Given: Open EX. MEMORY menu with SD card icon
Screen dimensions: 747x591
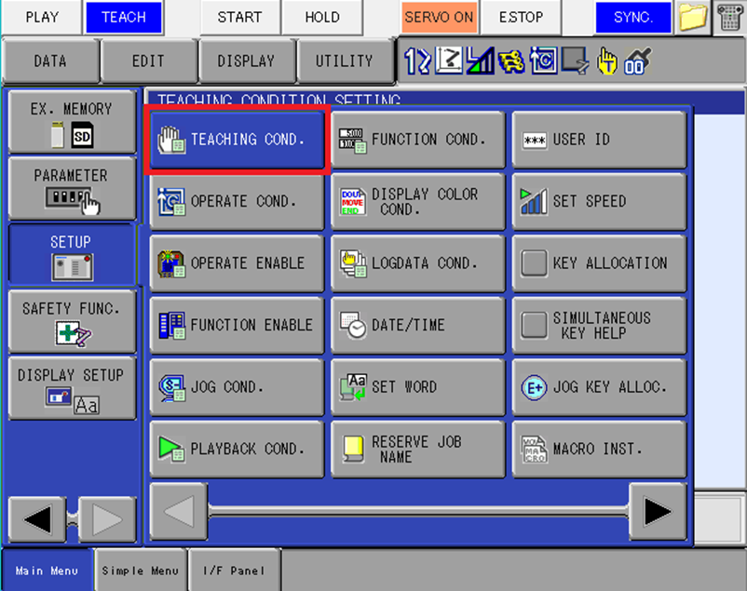Looking at the screenshot, I should (71, 122).
